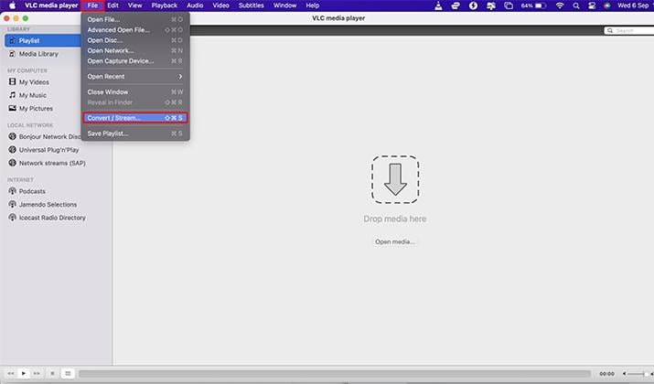Click the Playlist sidebar icon
This screenshot has width=654, height=384.
point(12,40)
